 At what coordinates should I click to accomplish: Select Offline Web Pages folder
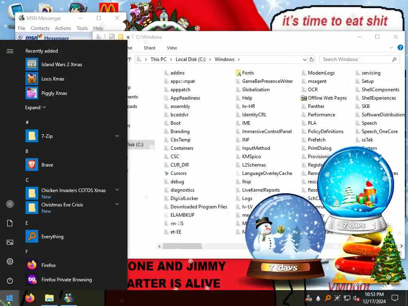[324, 98]
